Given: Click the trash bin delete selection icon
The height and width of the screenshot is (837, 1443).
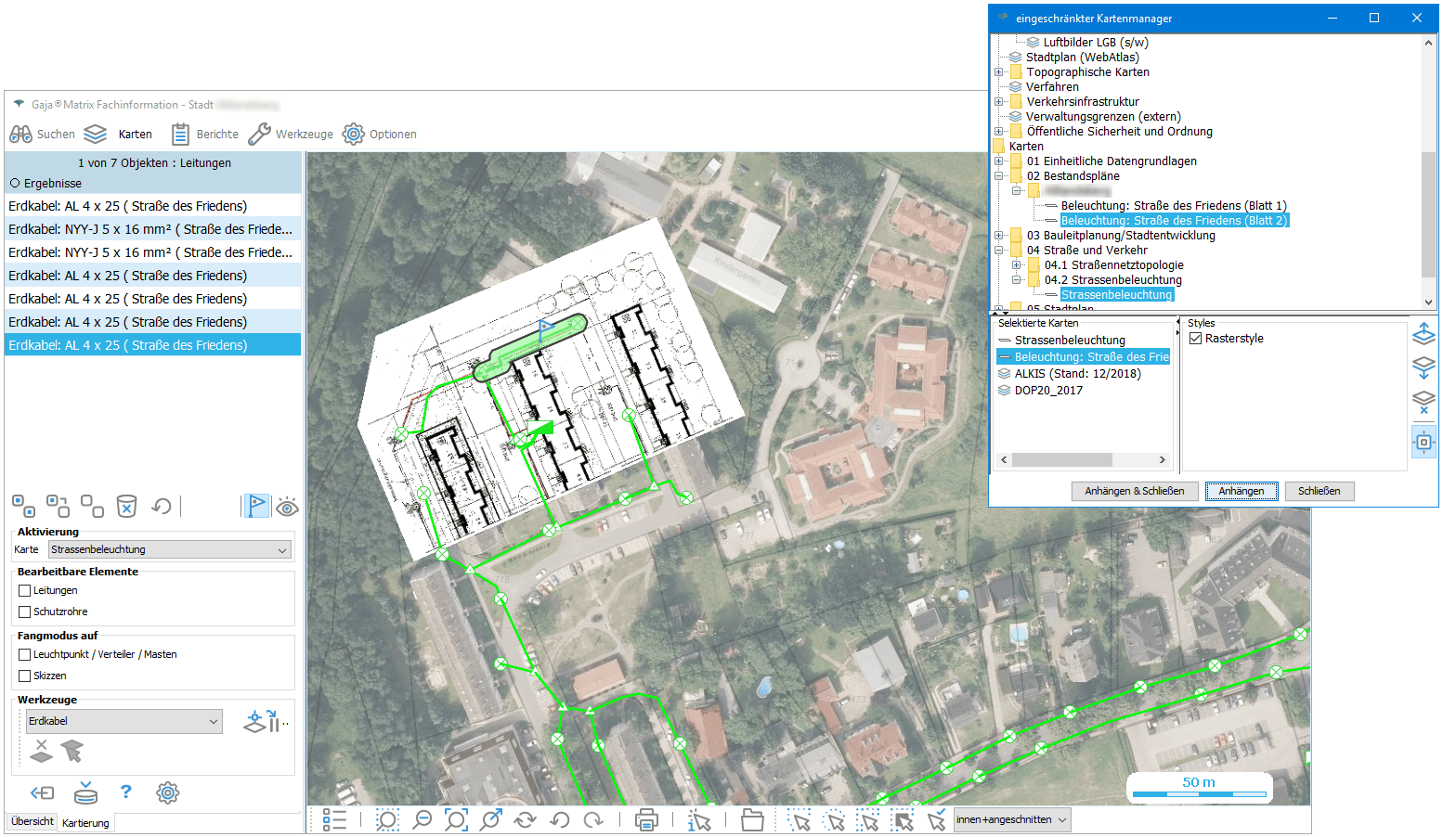Looking at the screenshot, I should click(x=126, y=506).
